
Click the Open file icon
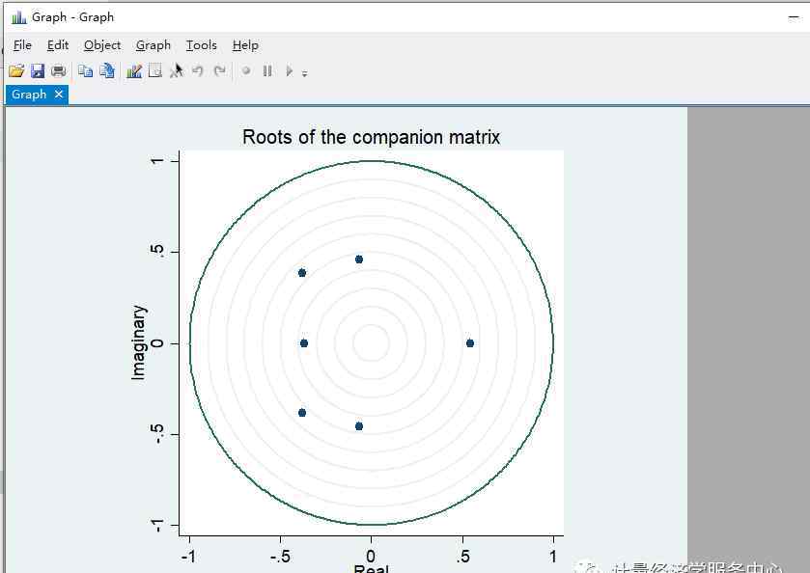point(15,70)
